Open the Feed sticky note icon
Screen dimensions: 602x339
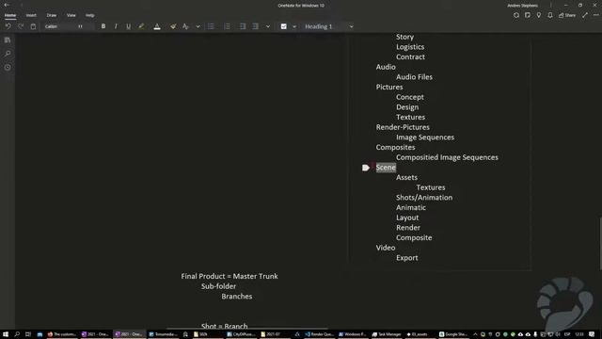(x=528, y=15)
